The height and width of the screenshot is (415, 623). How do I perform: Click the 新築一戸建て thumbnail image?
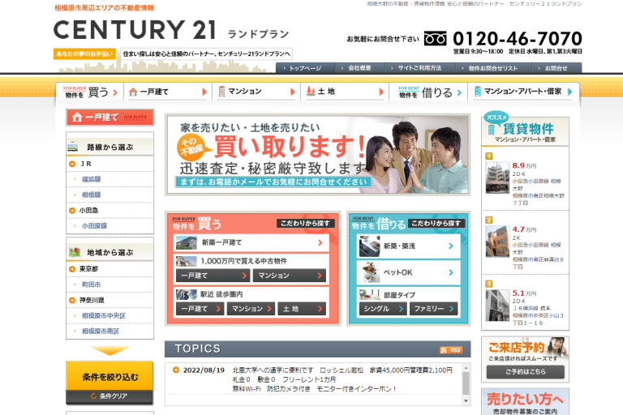click(187, 242)
